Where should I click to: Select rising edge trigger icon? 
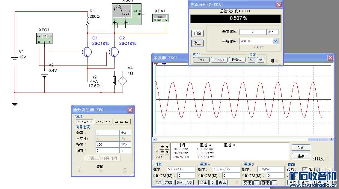coord(305,170)
